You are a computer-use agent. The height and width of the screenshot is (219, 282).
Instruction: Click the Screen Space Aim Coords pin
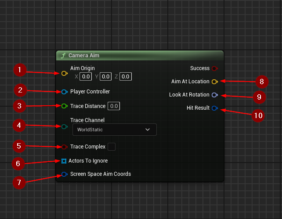[x=64, y=174]
